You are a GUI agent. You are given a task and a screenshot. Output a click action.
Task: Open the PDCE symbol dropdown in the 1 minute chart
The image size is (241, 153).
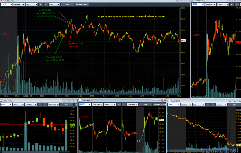click(x=7, y=5)
